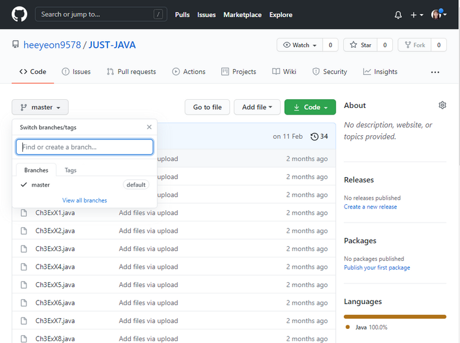This screenshot has width=460, height=343.
Task: Click the file icon of Ch3ExX6.java
Action: [24, 303]
